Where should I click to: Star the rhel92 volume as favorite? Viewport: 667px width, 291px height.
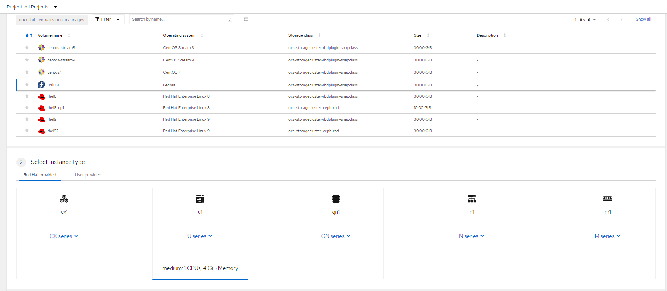(27, 131)
